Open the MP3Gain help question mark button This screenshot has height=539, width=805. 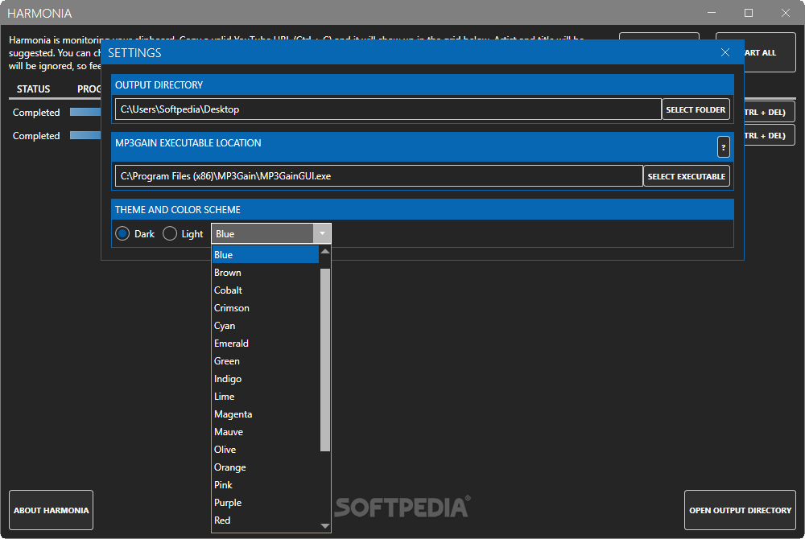[723, 147]
